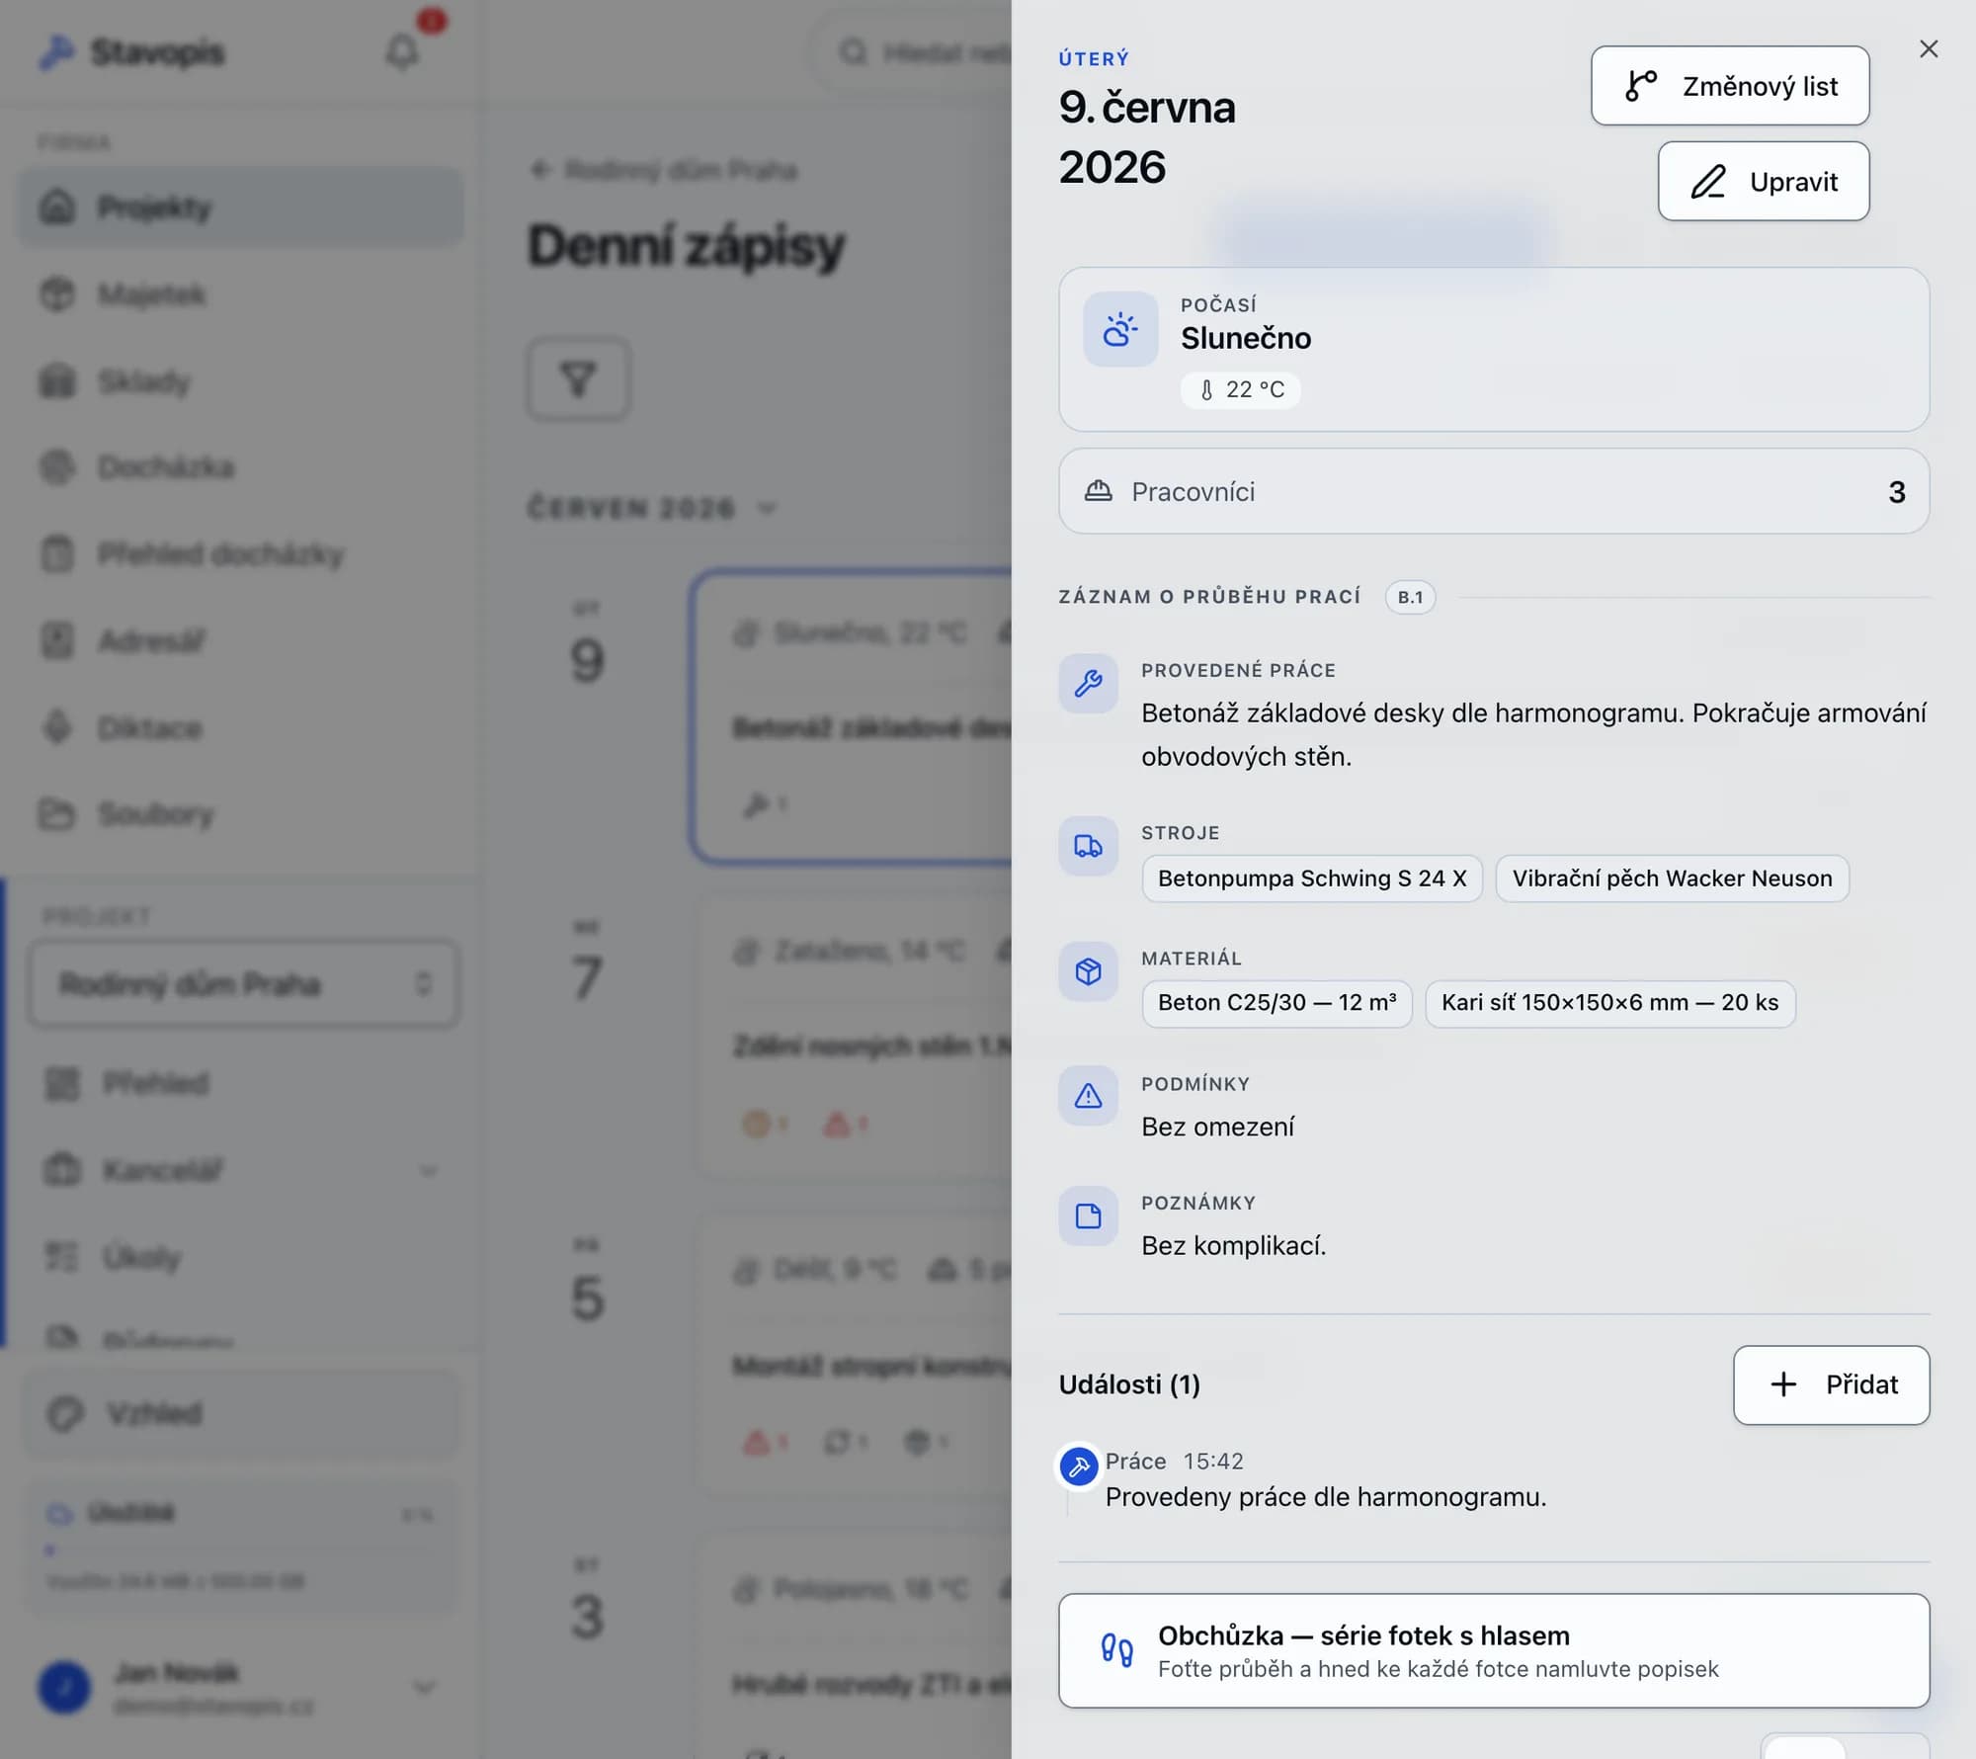Open Obchůzka — série fotek s hlasem

pos(1493,1650)
